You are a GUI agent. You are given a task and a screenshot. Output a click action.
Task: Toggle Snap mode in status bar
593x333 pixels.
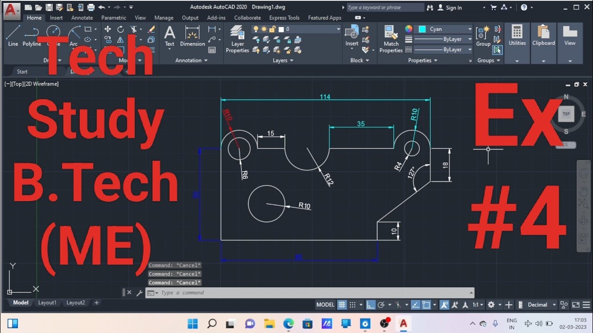pos(353,305)
